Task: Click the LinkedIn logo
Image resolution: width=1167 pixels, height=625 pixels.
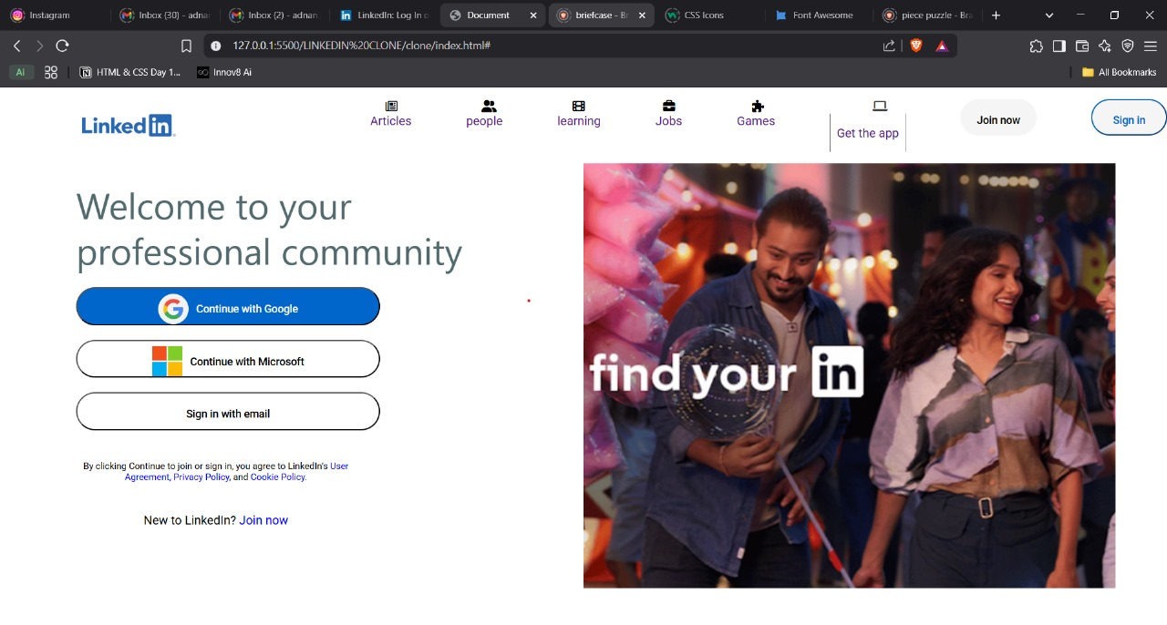Action: click(128, 125)
